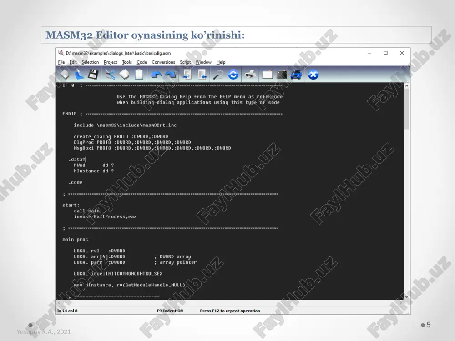Screen dimensions: 455x341
Task: Close the MASM32 editor window
Action: pos(402,53)
